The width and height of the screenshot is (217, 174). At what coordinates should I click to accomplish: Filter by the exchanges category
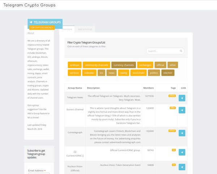point(145,65)
